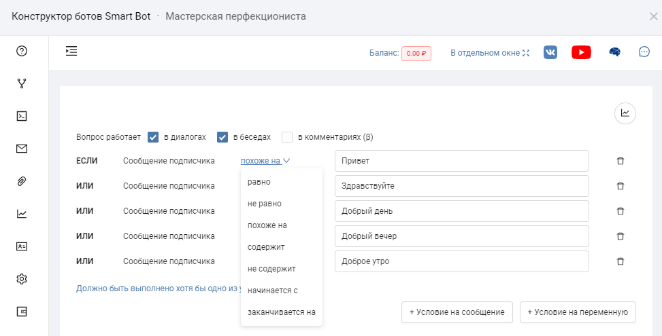
Task: Open the help question mark icon in sidebar
Action: pyautogui.click(x=22, y=51)
